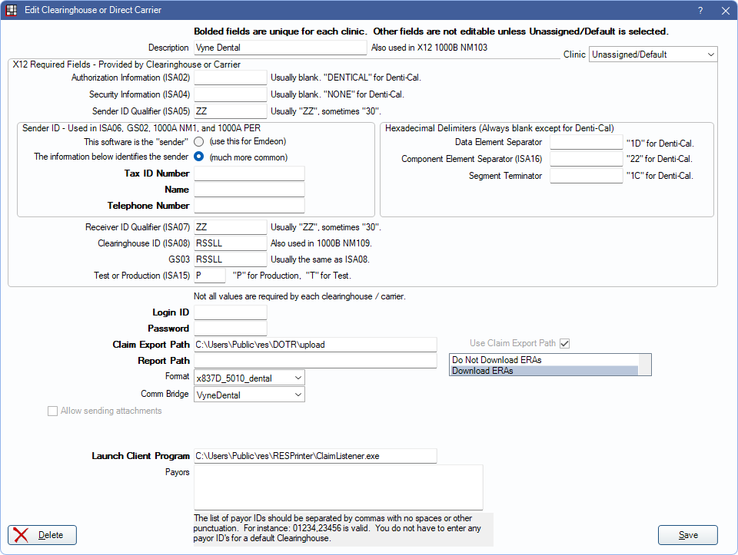This screenshot has width=738, height=555.
Task: Click the Tax ID Number input field
Action: tap(248, 173)
